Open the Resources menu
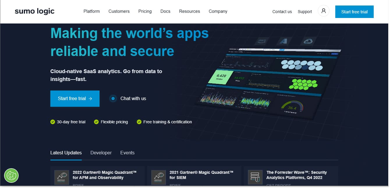390x188 pixels. [x=189, y=11]
